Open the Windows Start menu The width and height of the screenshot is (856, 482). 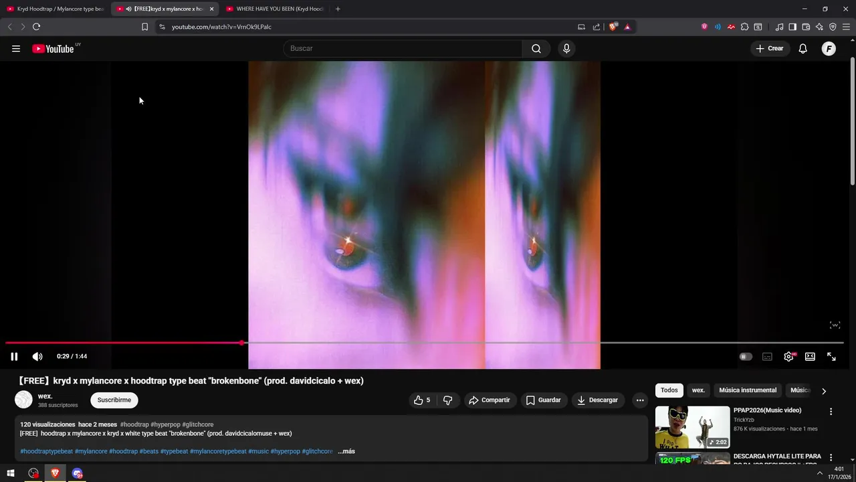[x=11, y=473]
